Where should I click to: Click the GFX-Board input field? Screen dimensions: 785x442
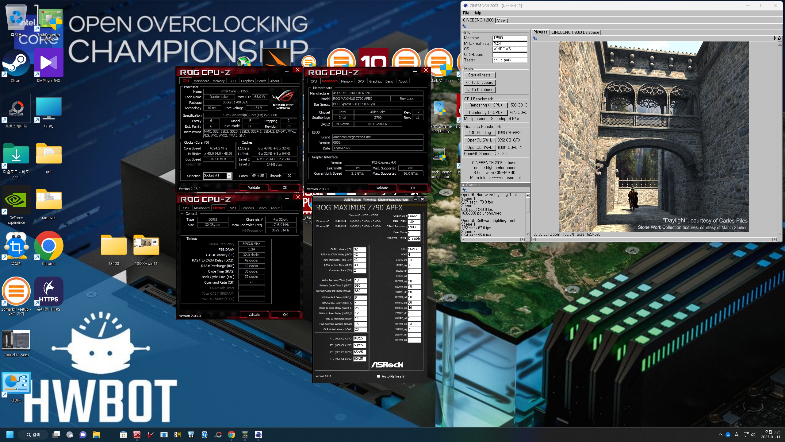pos(510,55)
